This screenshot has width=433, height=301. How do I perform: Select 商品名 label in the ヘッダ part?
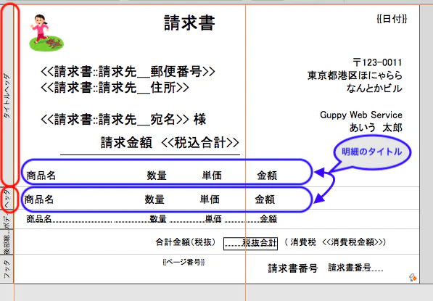(39, 199)
